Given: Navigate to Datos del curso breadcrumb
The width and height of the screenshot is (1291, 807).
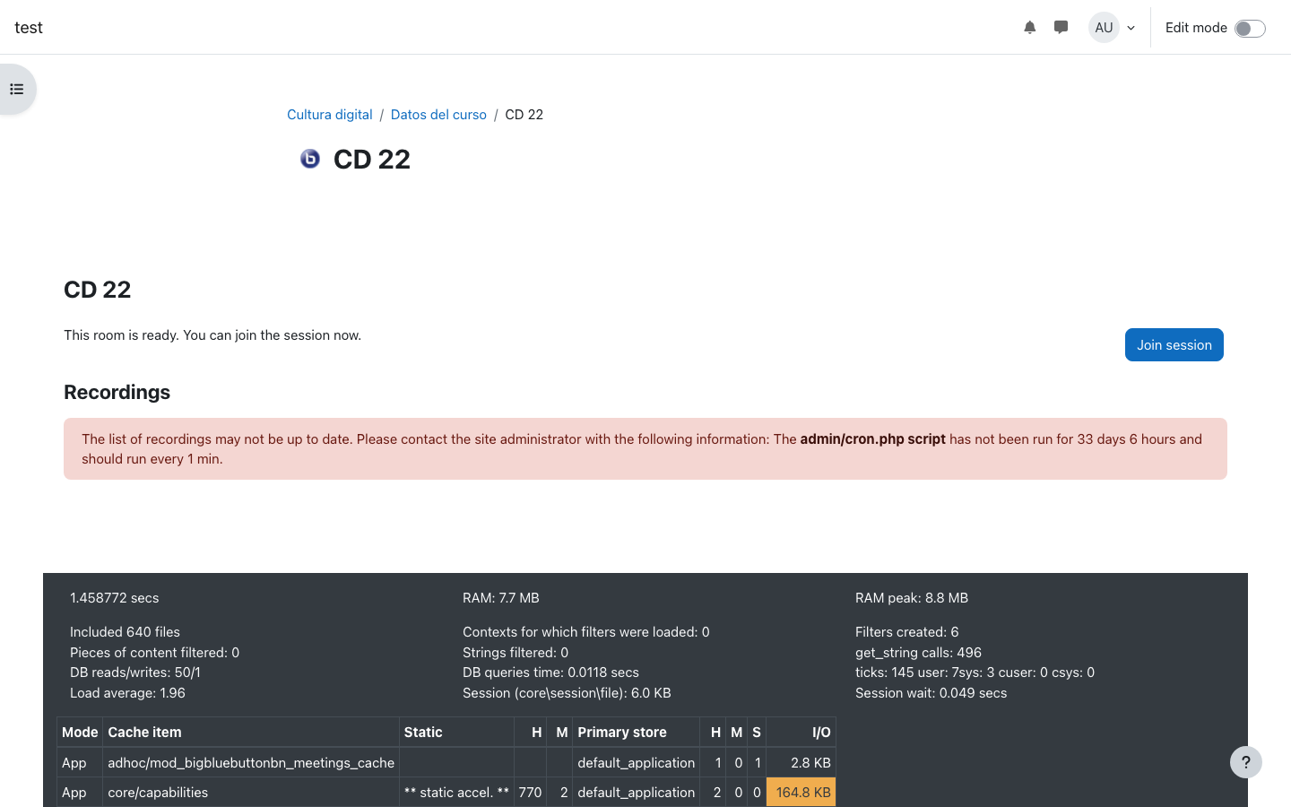Looking at the screenshot, I should pos(438,115).
